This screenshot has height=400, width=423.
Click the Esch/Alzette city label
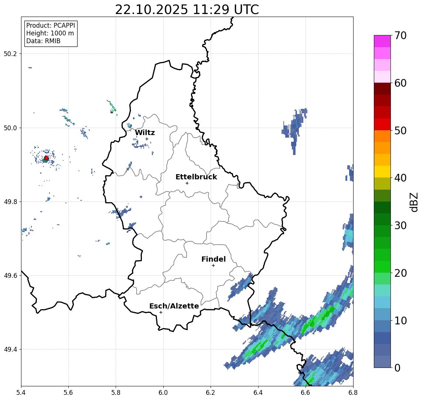pos(174,306)
